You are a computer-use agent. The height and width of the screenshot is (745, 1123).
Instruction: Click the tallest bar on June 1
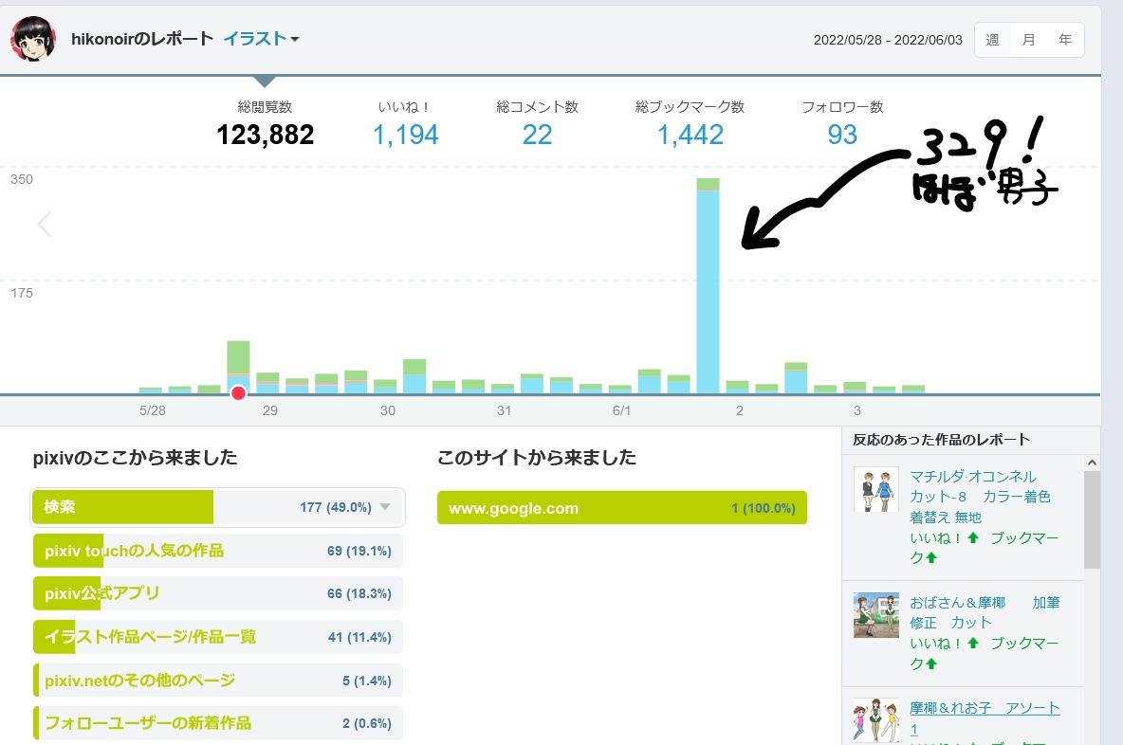pos(708,285)
